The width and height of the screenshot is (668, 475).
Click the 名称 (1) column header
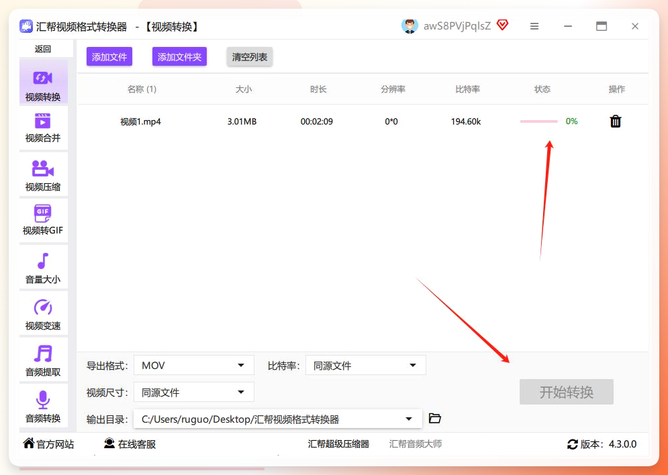[x=142, y=89]
